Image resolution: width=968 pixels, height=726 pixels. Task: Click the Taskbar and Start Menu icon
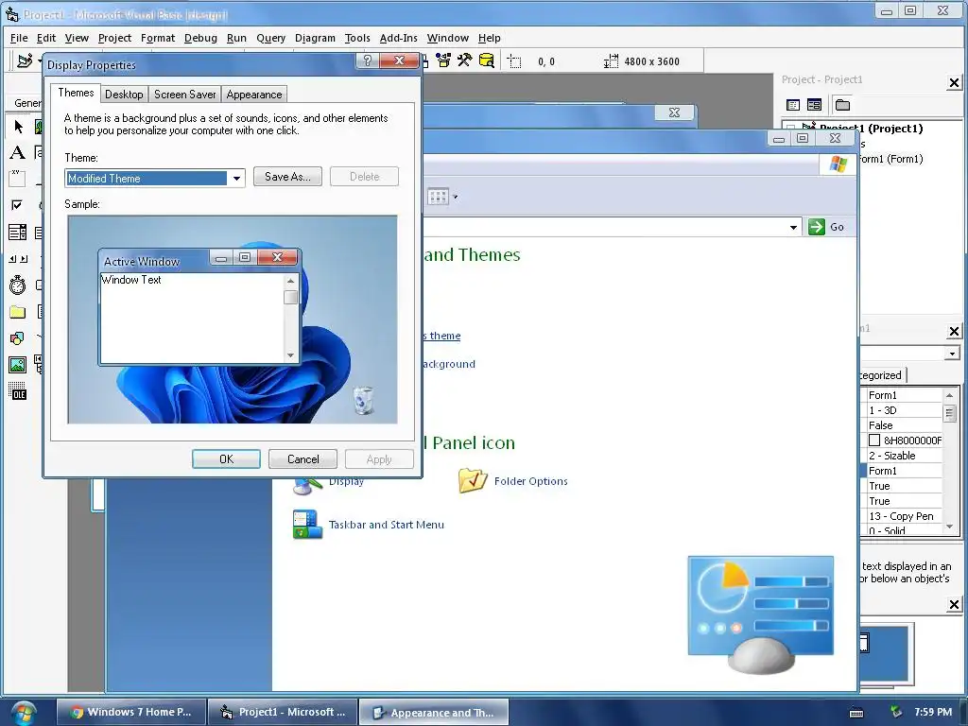pos(307,524)
